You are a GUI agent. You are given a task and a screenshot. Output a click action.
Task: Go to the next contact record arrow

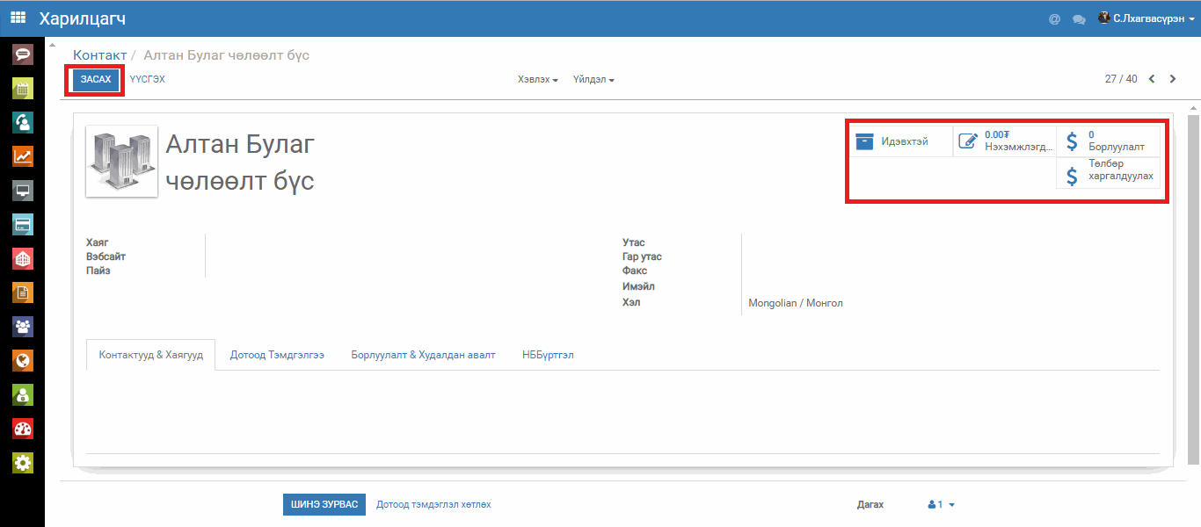point(1173,79)
